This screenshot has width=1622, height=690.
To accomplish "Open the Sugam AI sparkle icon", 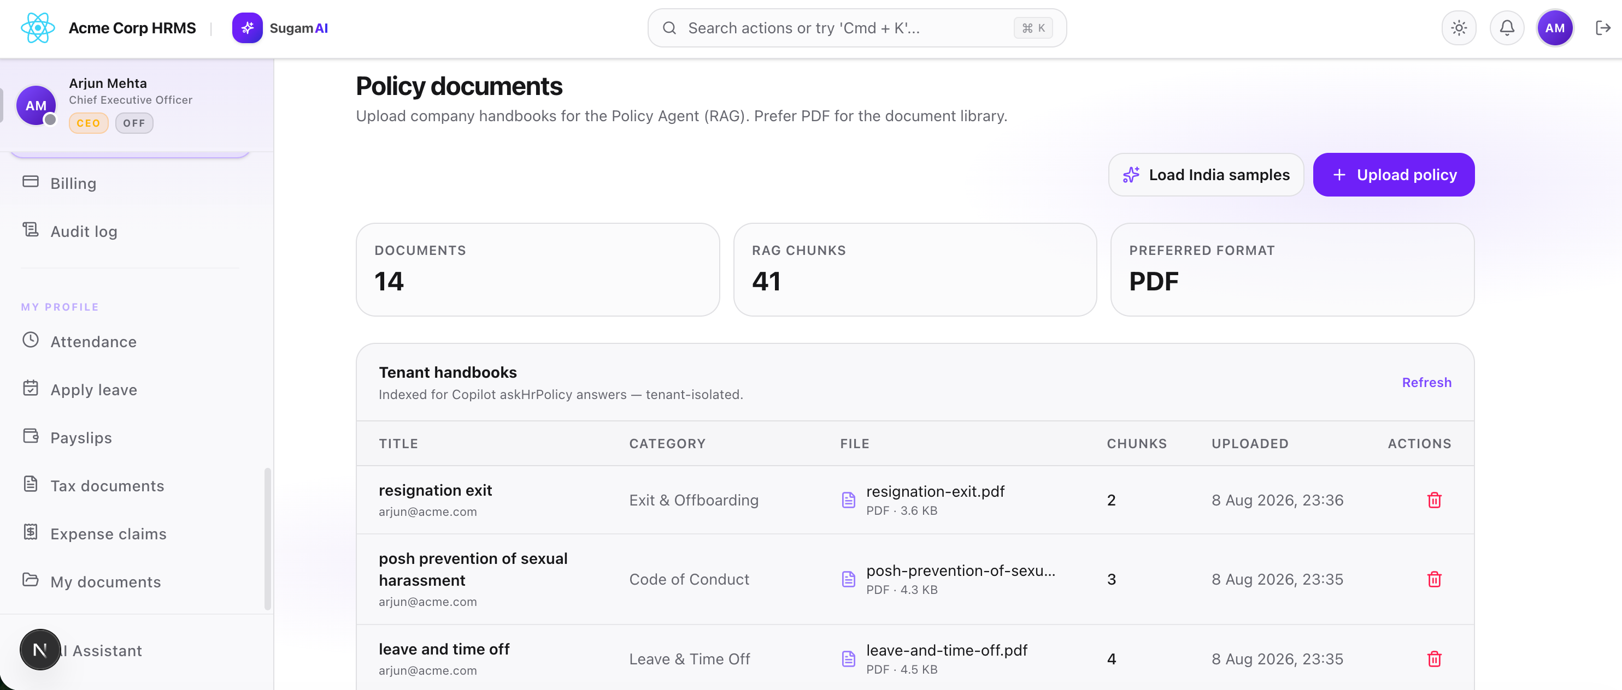I will [x=247, y=28].
